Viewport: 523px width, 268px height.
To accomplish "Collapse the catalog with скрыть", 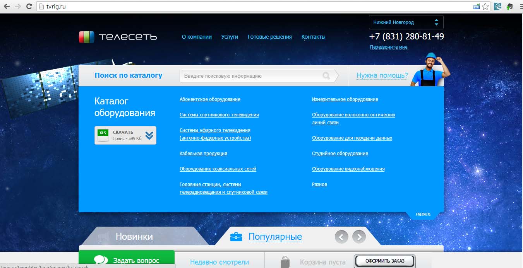I will [x=423, y=213].
